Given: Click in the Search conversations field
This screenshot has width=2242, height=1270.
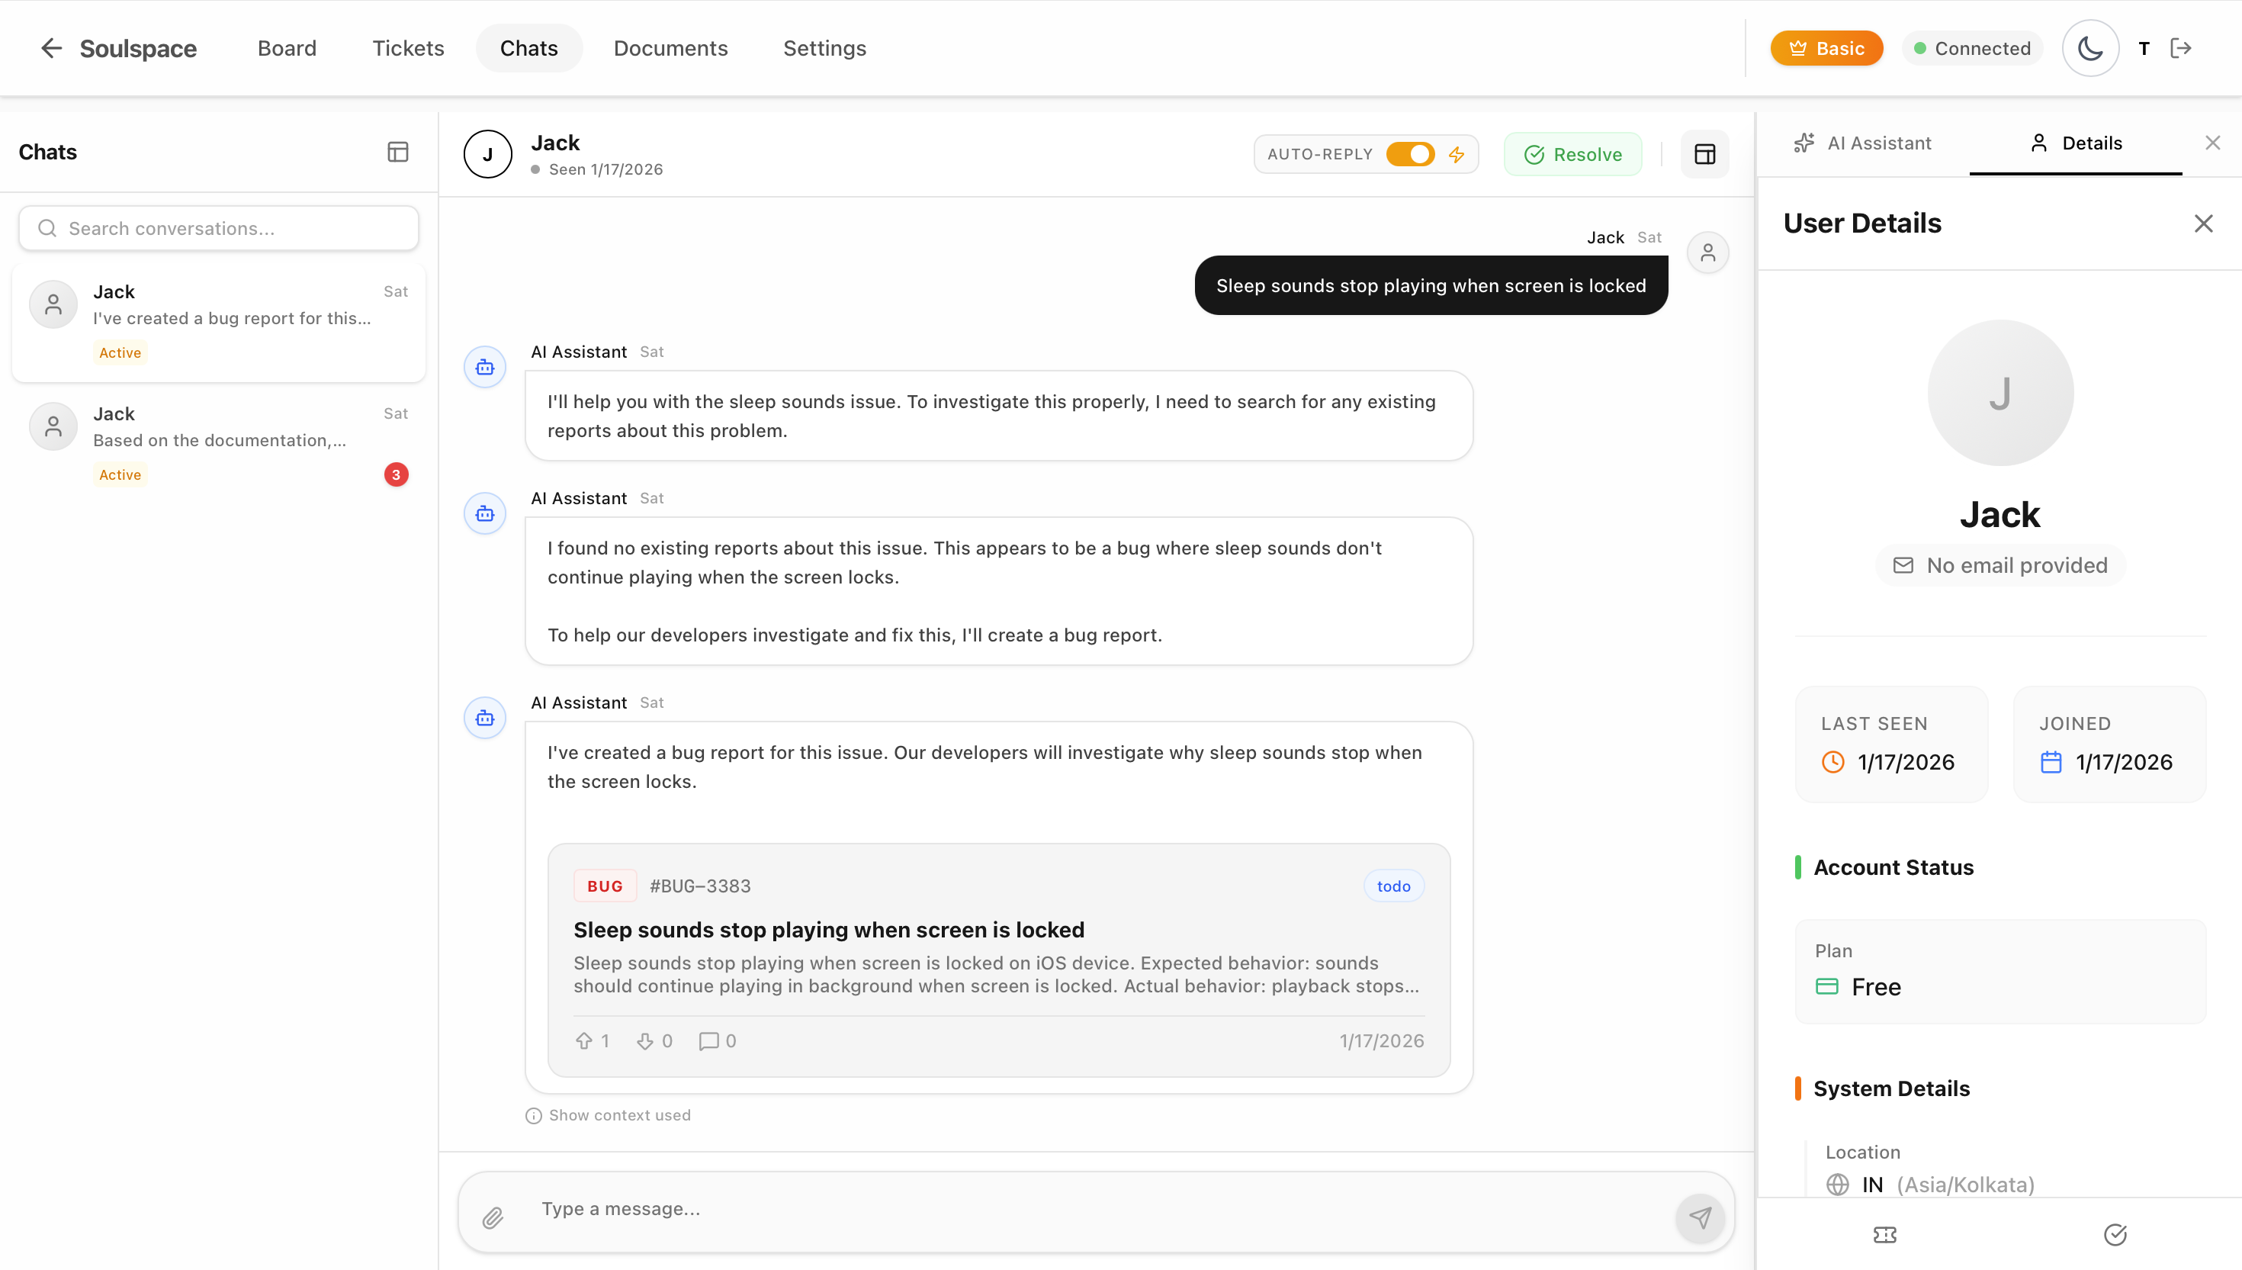Looking at the screenshot, I should tap(218, 229).
